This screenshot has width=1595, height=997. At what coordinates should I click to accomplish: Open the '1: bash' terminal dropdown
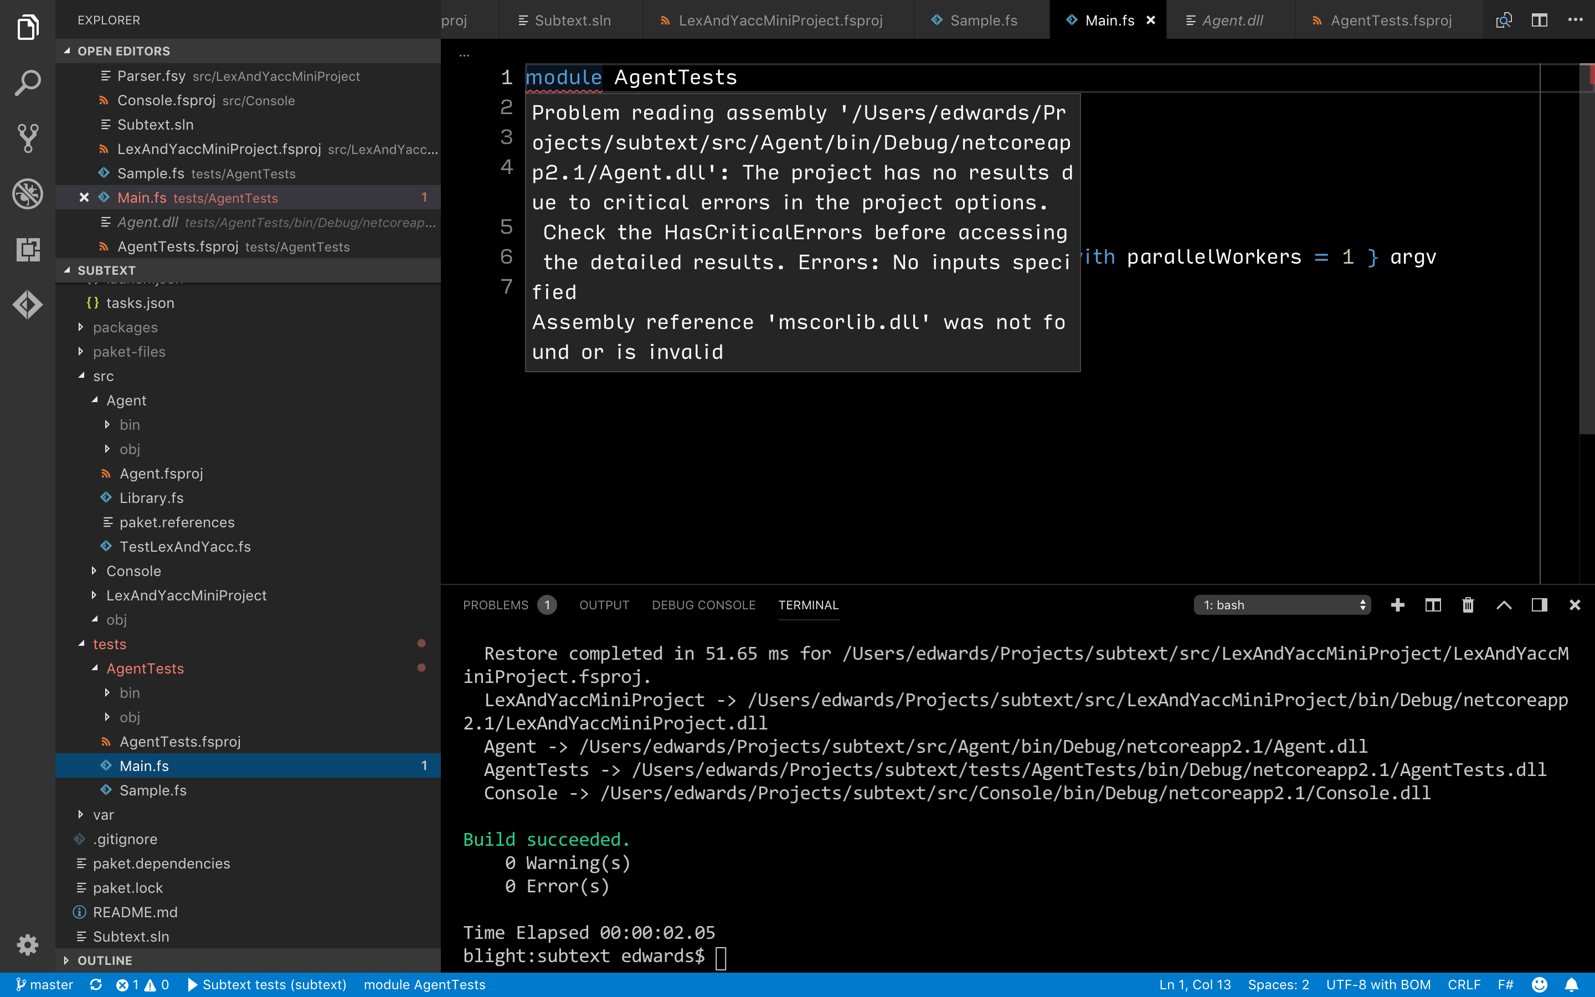pyautogui.click(x=1282, y=605)
